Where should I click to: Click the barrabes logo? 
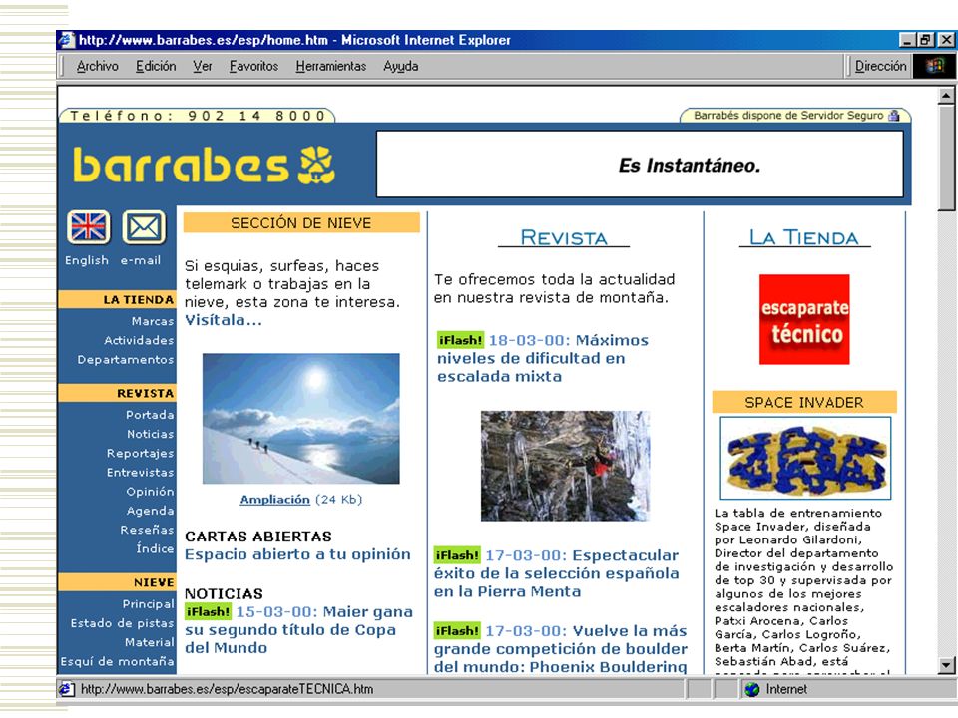click(204, 165)
